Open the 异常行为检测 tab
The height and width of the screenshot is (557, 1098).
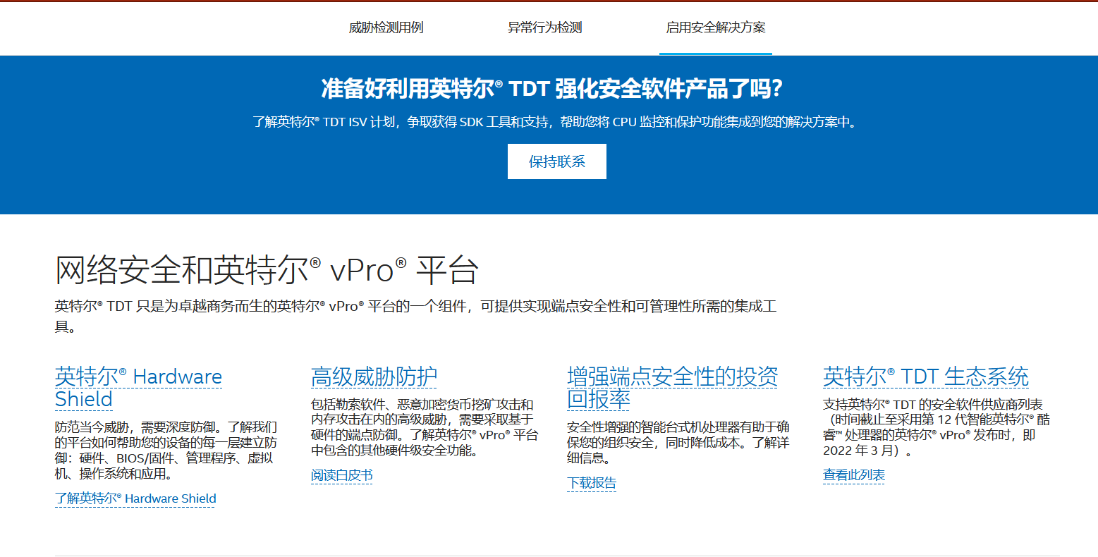[545, 27]
